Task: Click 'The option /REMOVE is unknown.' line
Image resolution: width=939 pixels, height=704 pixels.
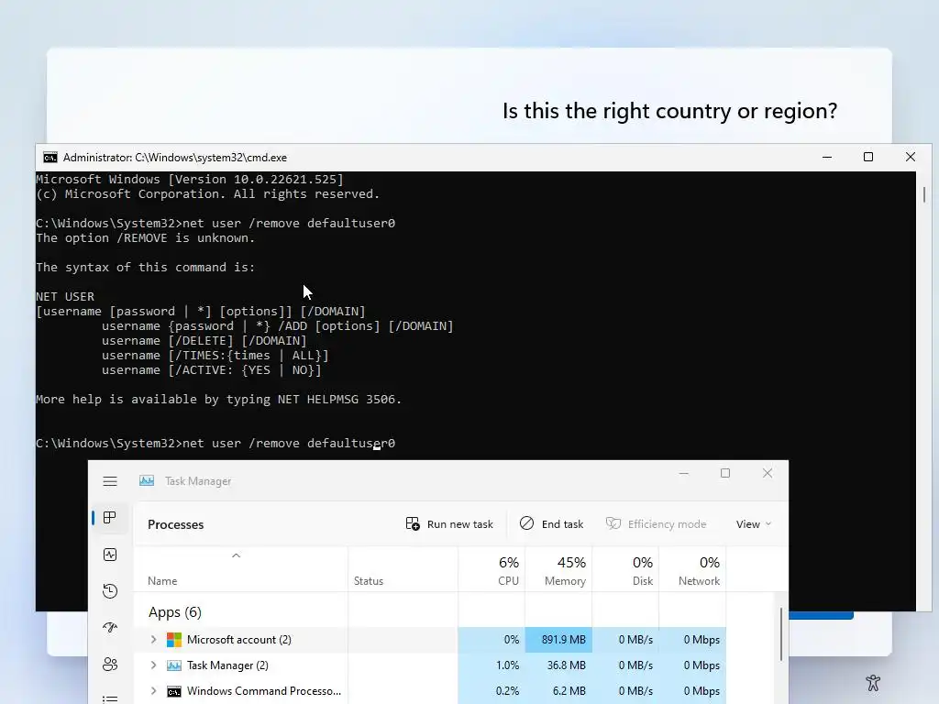Action: [x=146, y=238]
